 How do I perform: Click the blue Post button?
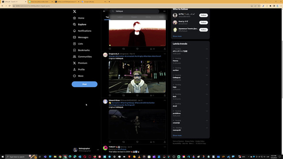click(x=84, y=84)
